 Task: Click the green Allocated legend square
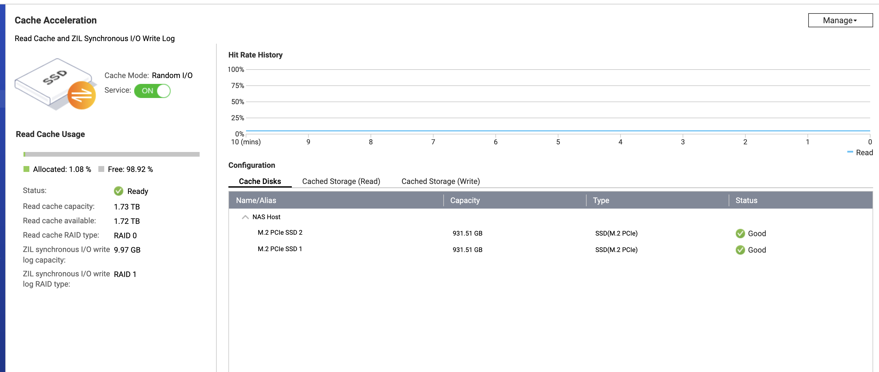[x=26, y=169]
